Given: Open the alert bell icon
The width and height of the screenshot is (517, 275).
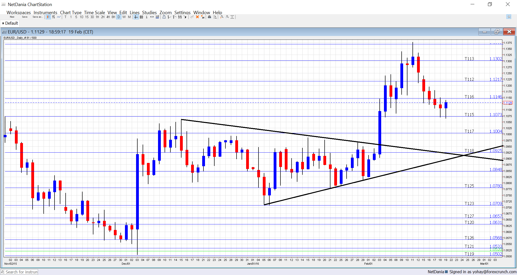Looking at the screenshot, I should [164, 17].
